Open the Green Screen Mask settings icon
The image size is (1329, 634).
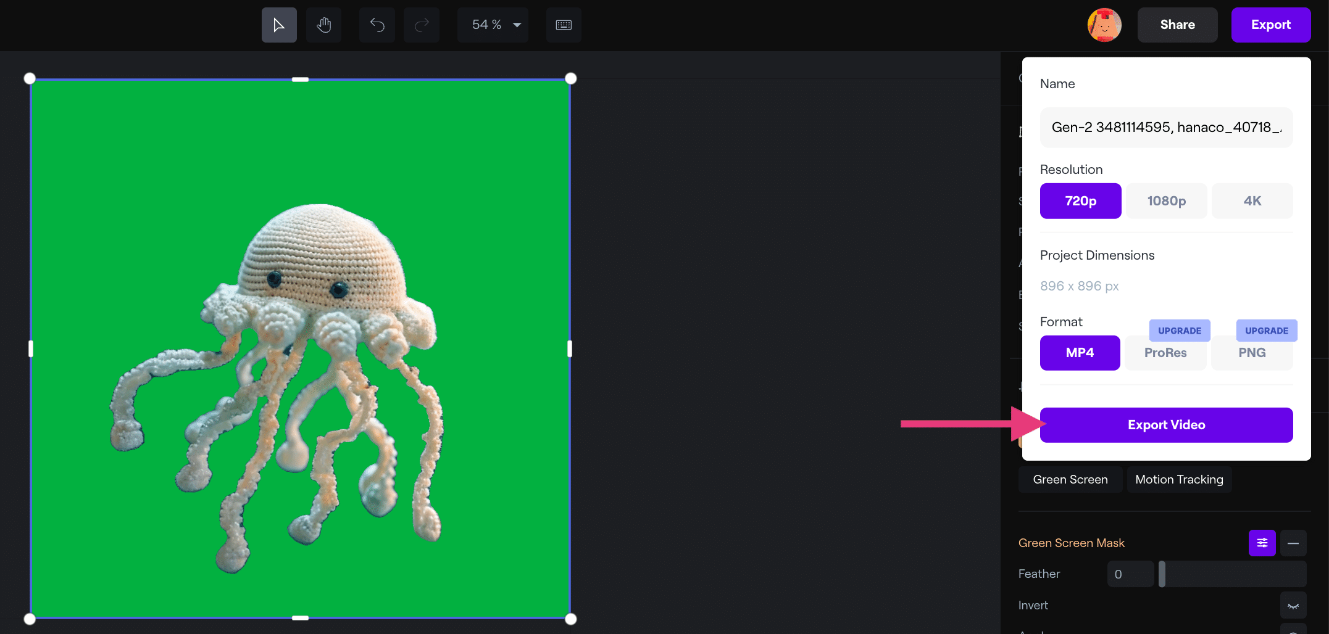(1262, 543)
